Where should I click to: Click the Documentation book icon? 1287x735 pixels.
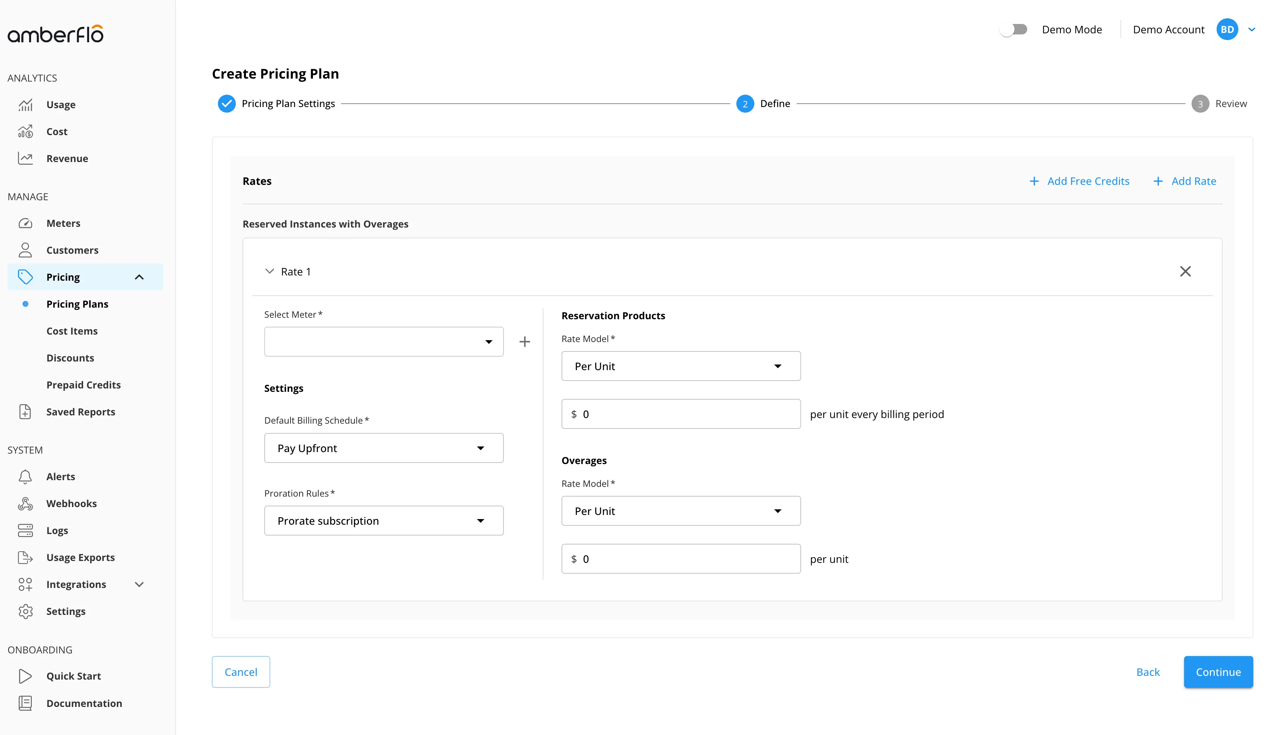point(25,703)
